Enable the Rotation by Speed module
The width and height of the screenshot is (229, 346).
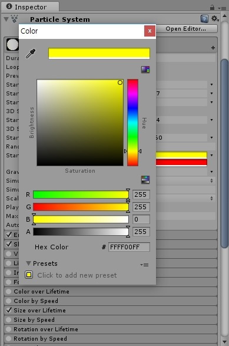click(x=9, y=339)
